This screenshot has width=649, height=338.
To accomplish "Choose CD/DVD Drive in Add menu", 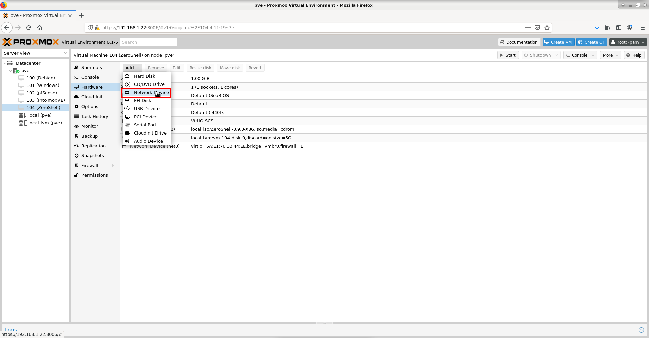I will pyautogui.click(x=146, y=84).
